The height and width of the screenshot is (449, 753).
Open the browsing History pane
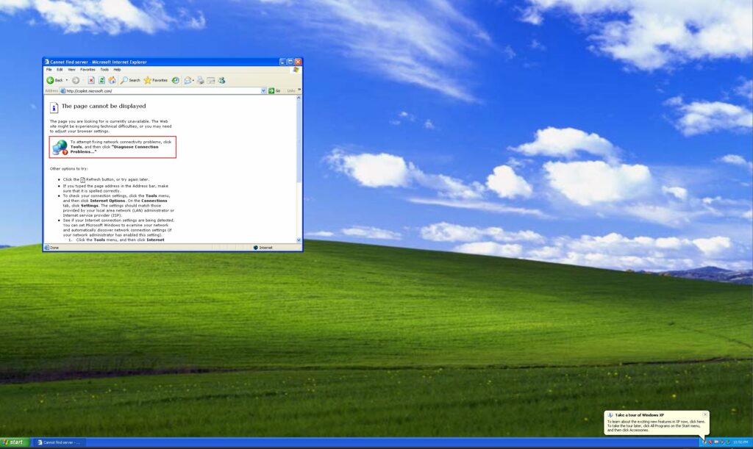175,81
